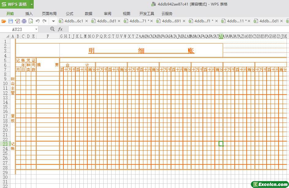Click the 记帐 label in the side column

coord(13,146)
